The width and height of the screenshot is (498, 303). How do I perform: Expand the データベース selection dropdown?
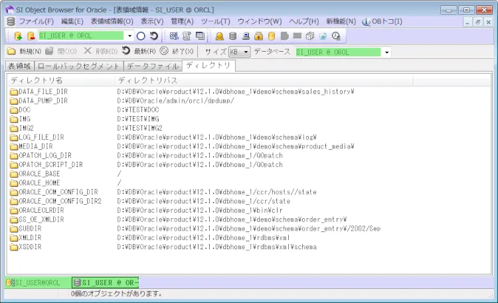pyautogui.click(x=387, y=52)
